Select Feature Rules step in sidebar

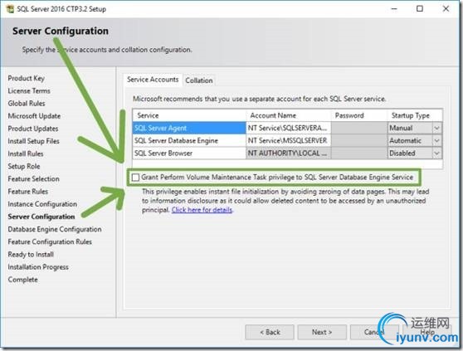[x=28, y=192]
